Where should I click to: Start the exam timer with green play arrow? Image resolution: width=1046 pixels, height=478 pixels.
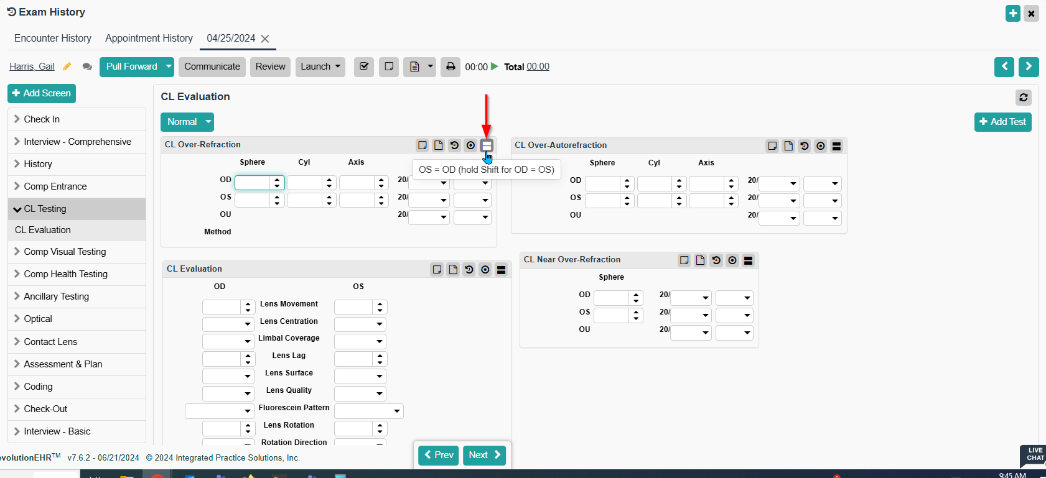[495, 67]
